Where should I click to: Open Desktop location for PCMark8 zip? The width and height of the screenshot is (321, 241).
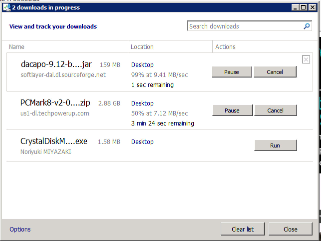coord(142,103)
